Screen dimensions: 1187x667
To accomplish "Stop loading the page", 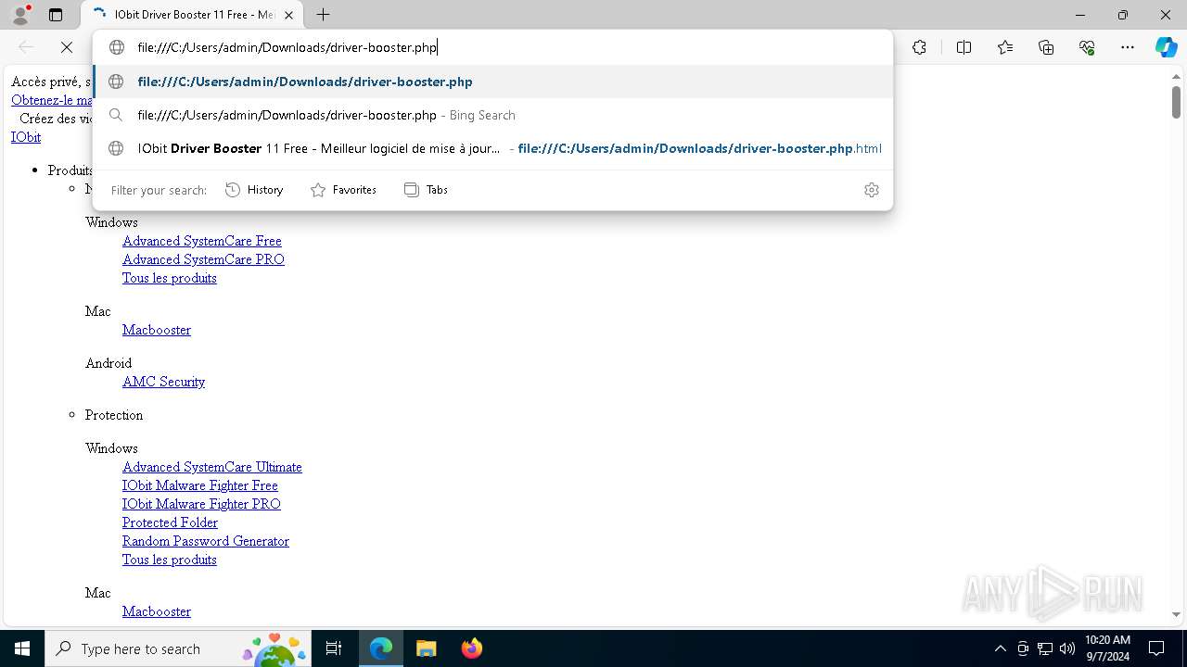I will pyautogui.click(x=67, y=47).
